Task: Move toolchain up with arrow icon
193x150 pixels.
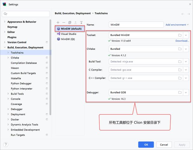Action: (75, 22)
